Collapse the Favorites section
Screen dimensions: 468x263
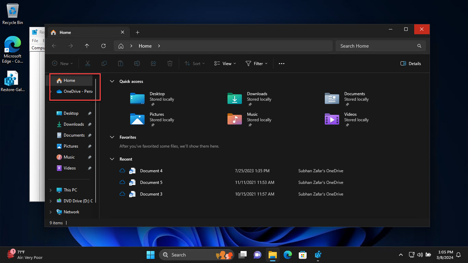click(112, 137)
